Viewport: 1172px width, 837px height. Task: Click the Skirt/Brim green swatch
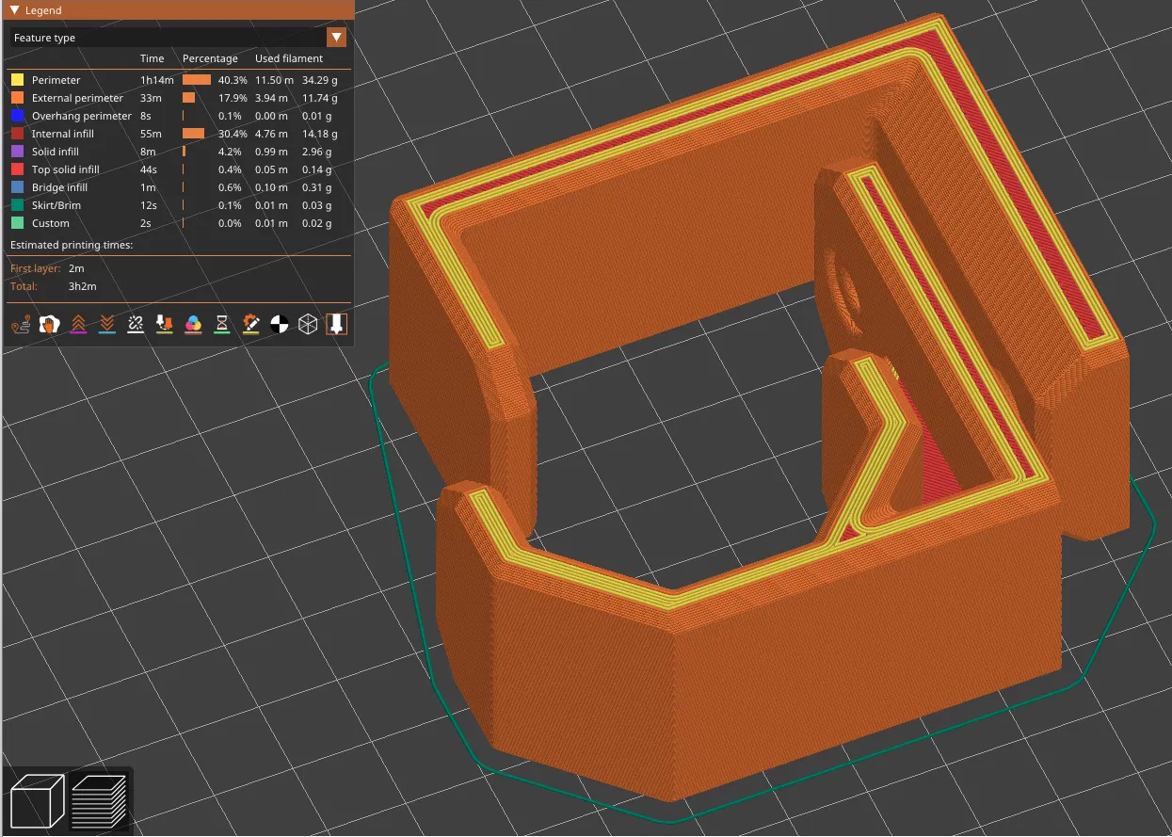(17, 205)
